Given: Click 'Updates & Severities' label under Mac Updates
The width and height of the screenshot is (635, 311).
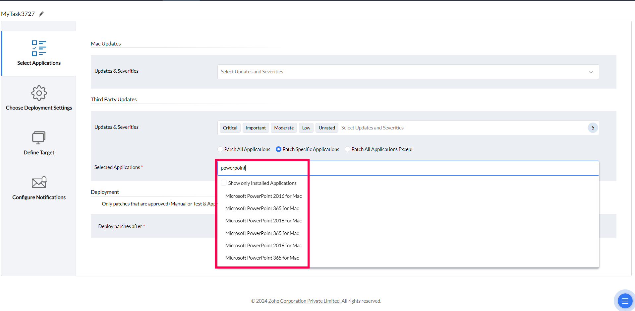Looking at the screenshot, I should tap(116, 71).
